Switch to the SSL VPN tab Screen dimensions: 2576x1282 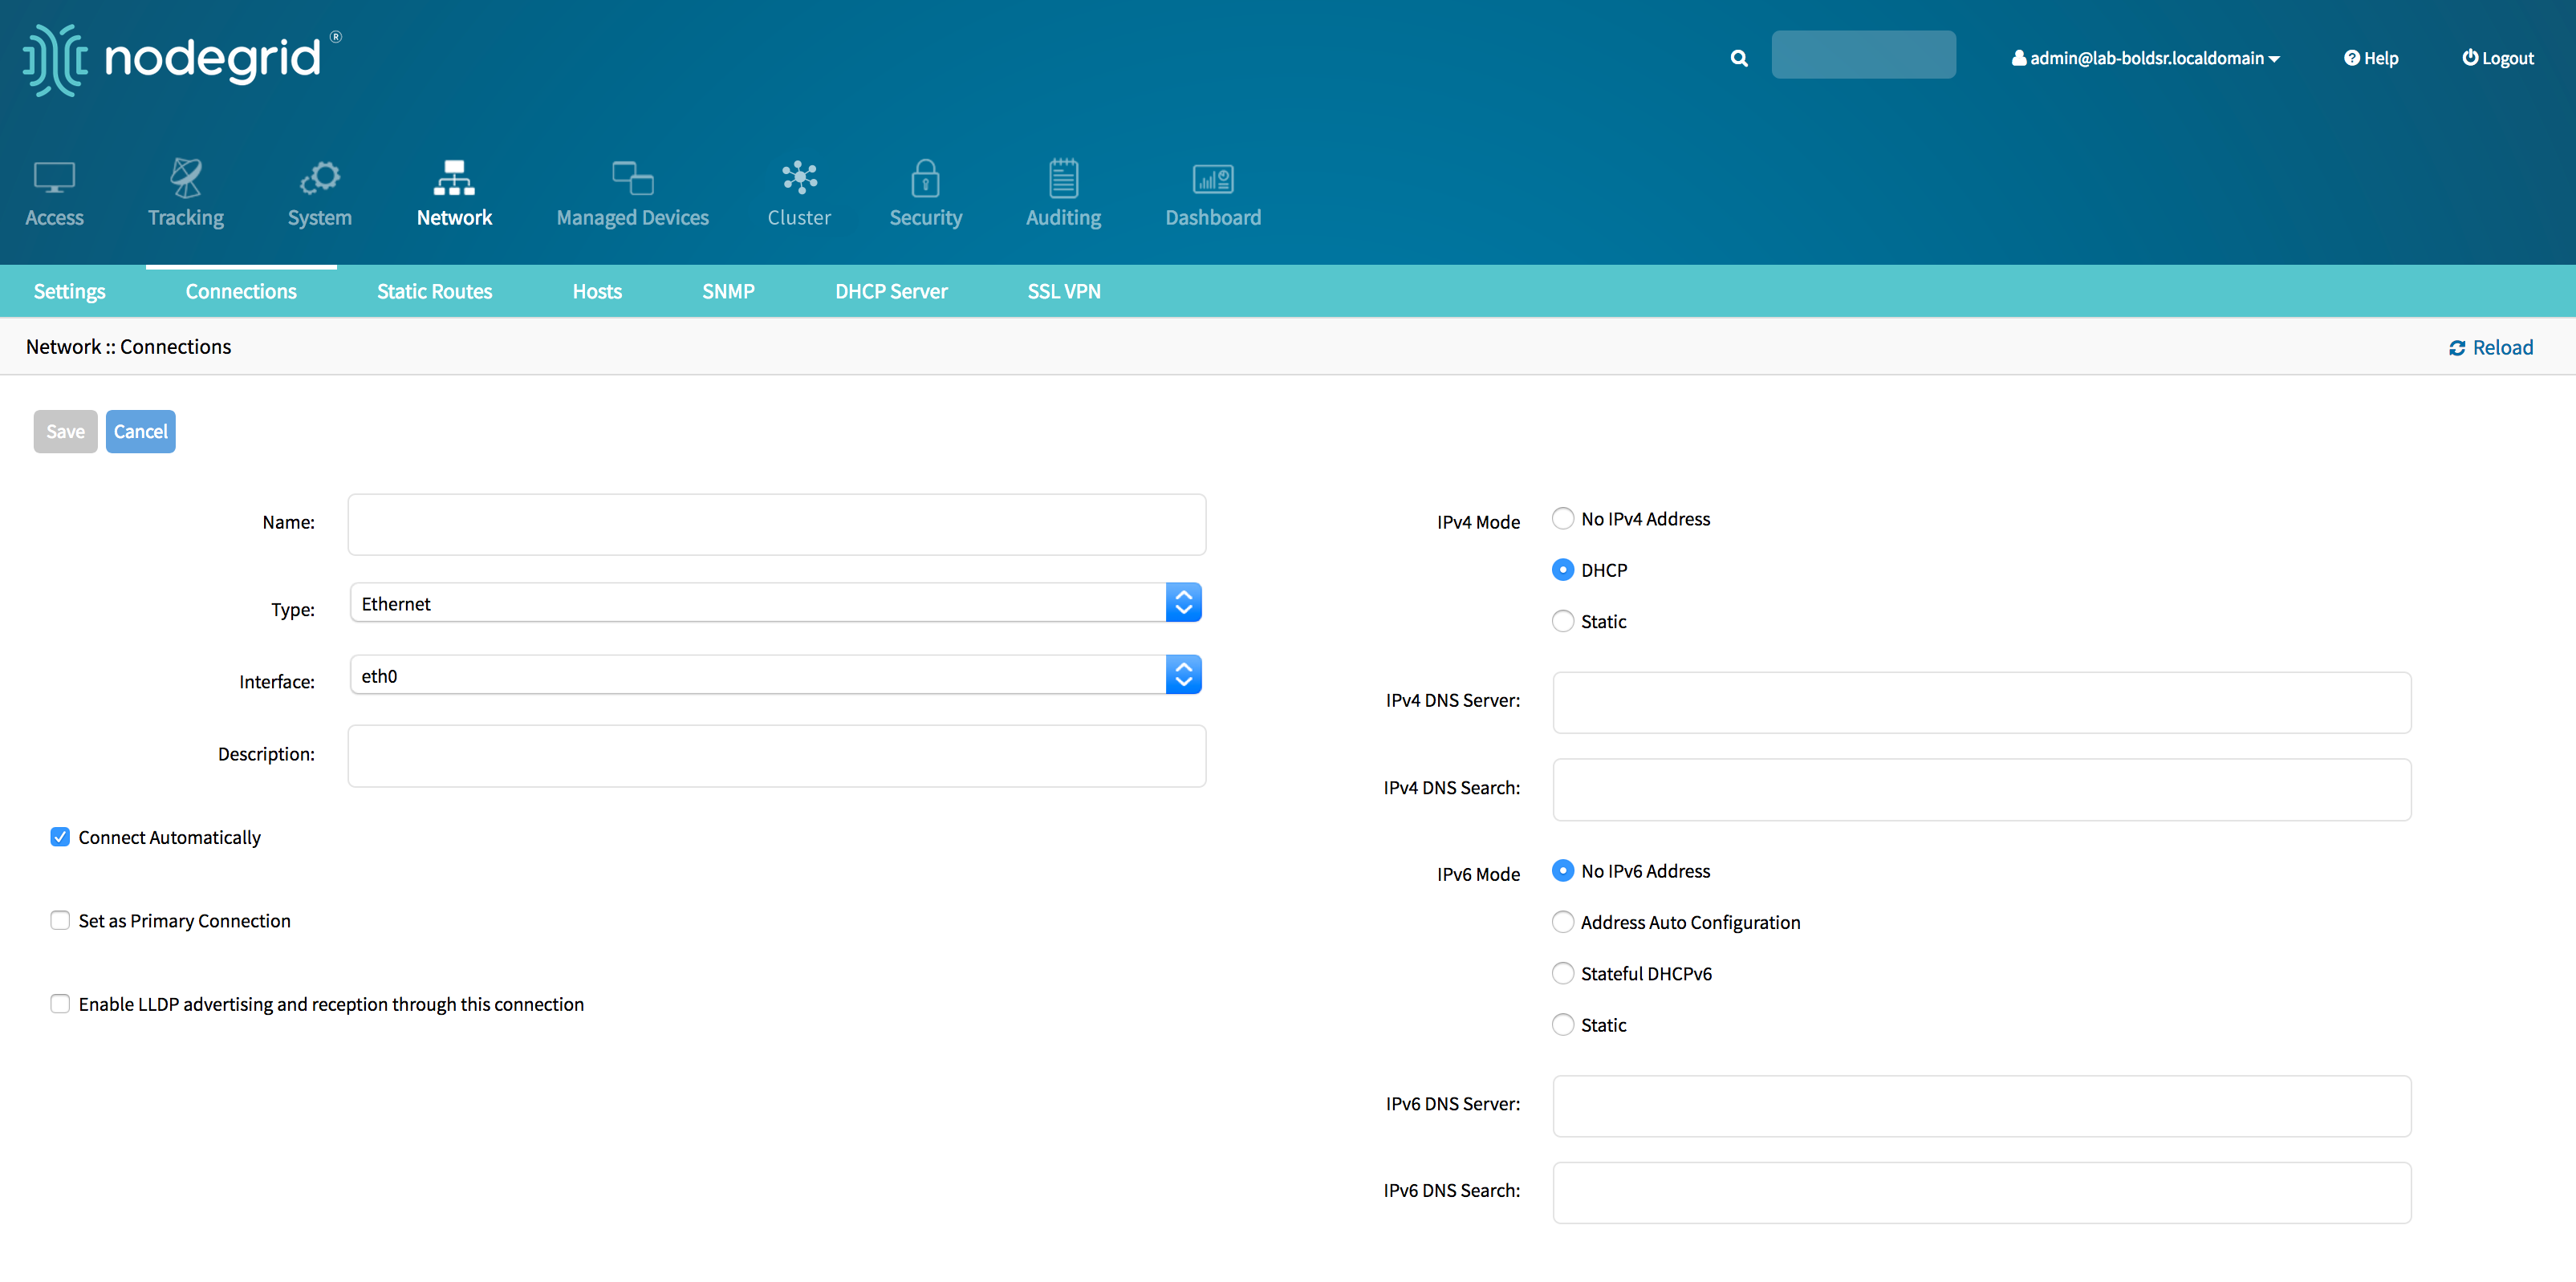pyautogui.click(x=1064, y=291)
